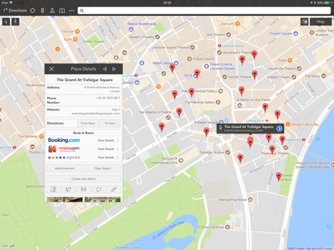
Task: Select red pin above St Martin-in-the-Fields
Action: point(241,91)
